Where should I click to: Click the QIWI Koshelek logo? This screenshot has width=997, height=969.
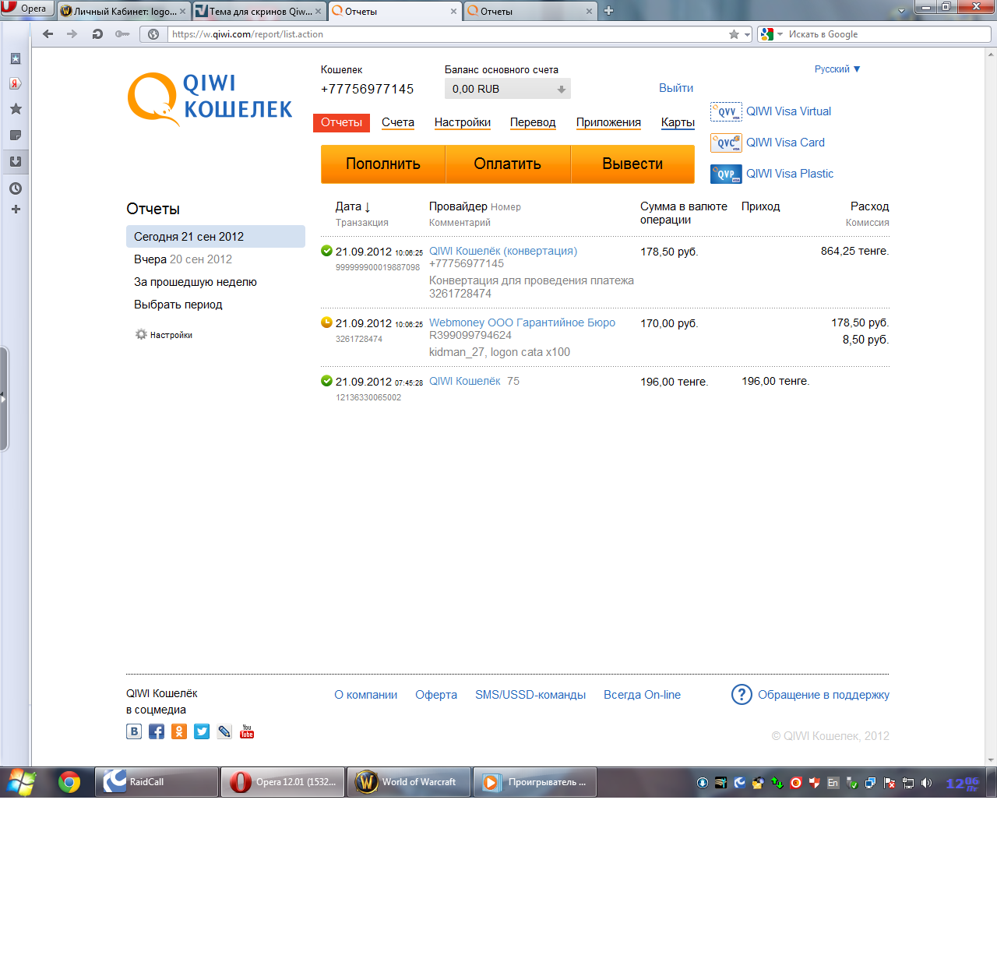coord(210,98)
